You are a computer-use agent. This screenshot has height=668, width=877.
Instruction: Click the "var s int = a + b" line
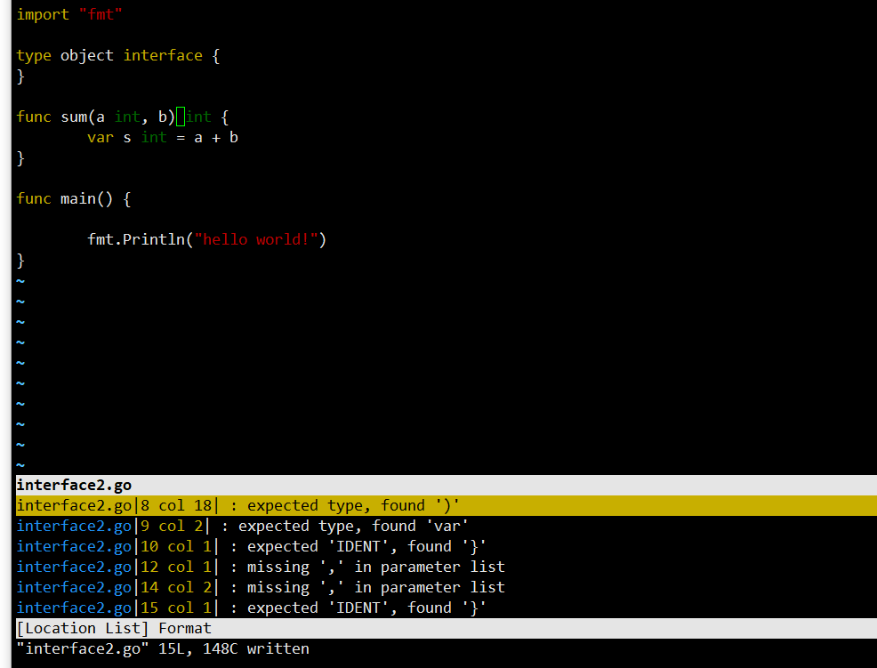tap(163, 138)
